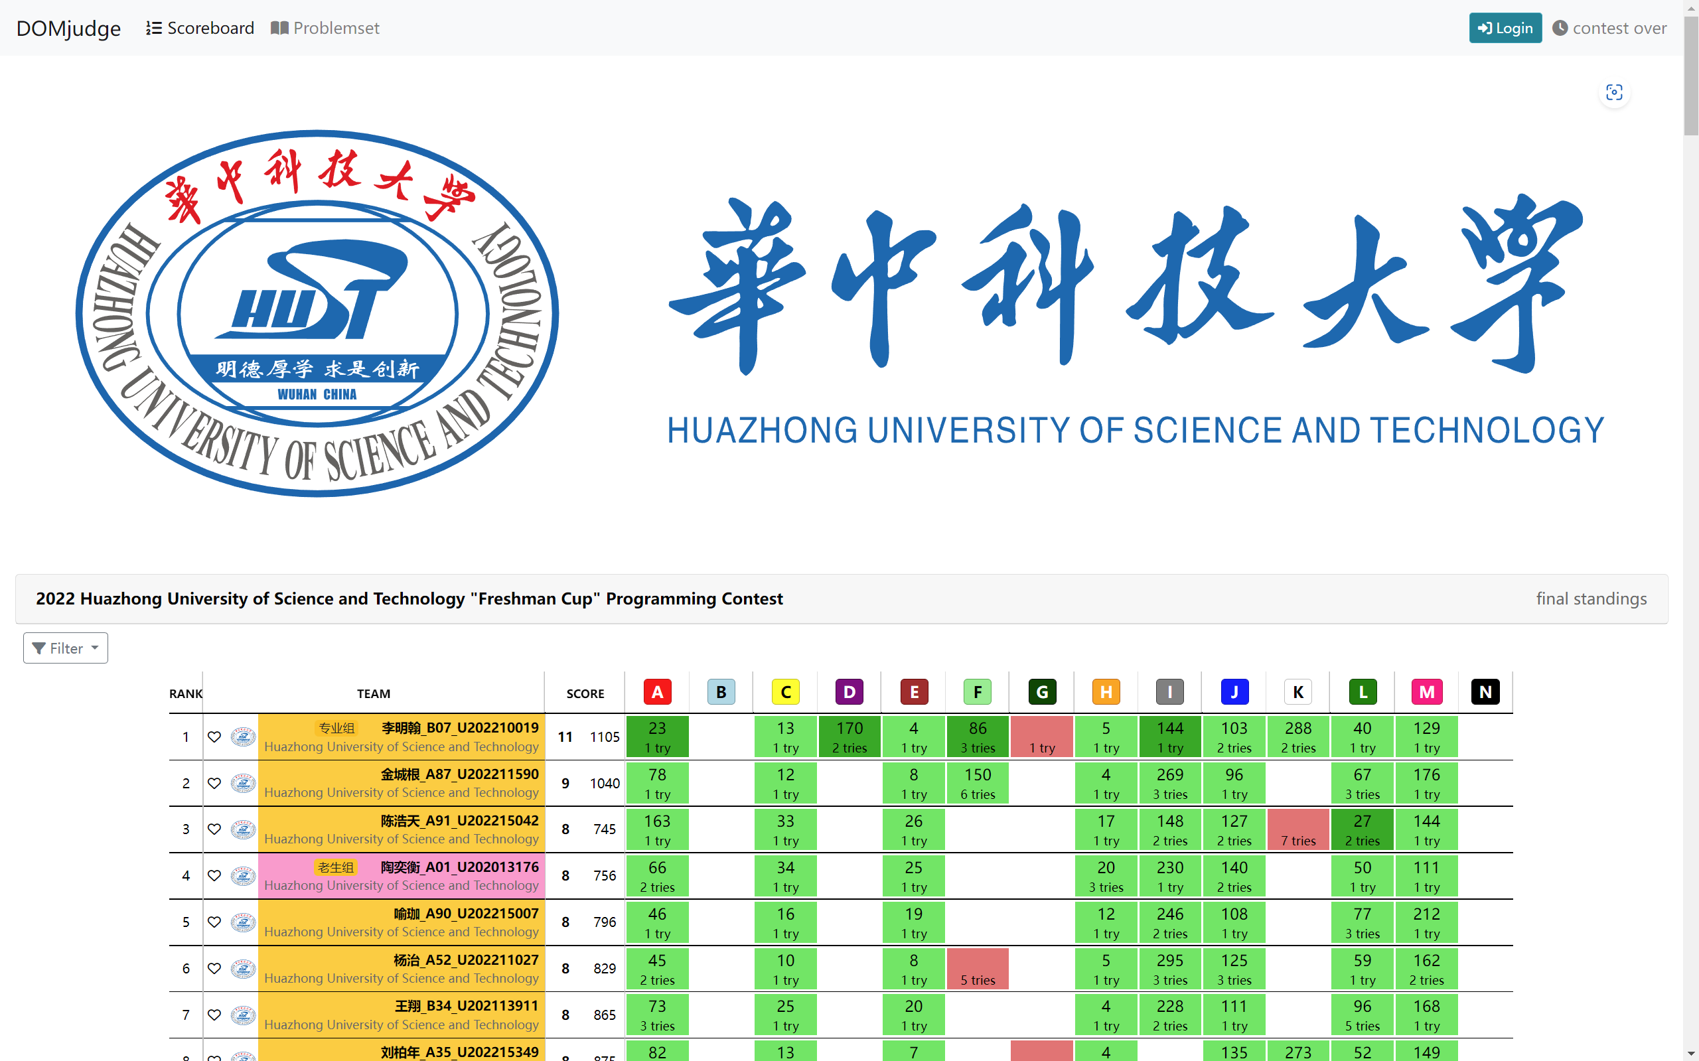This screenshot has width=1699, height=1061.
Task: Click the HUST round seal image
Action: pyautogui.click(x=317, y=313)
